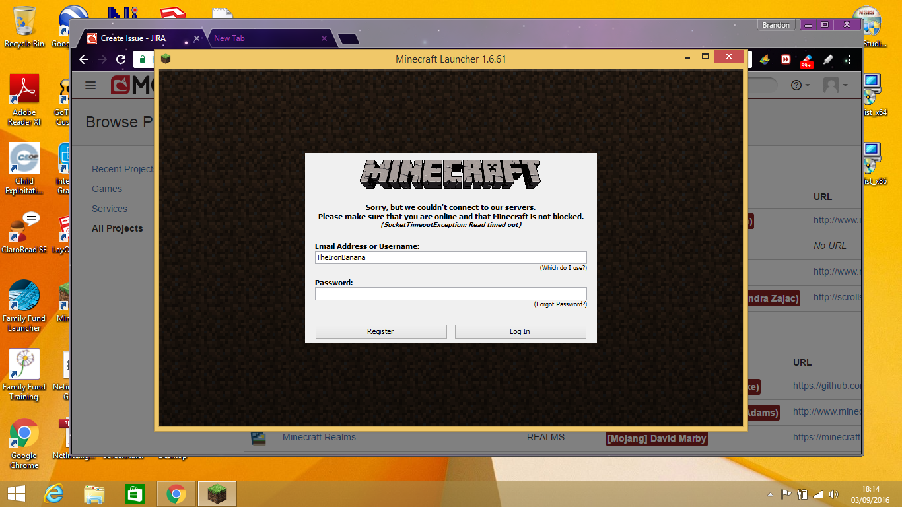The height and width of the screenshot is (507, 902).
Task: Open the [Mojang] David Marby user link
Action: (656, 438)
